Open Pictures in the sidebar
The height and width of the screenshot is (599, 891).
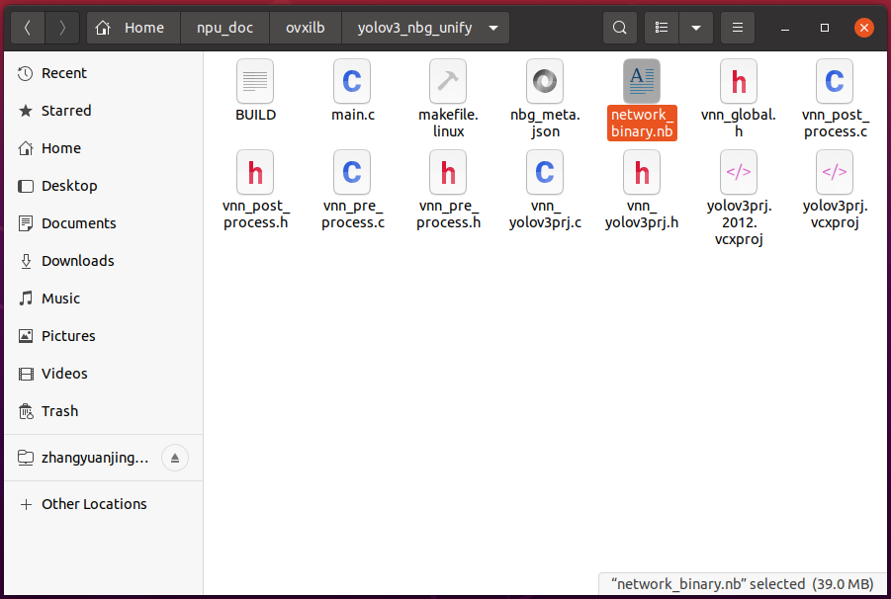(104, 335)
